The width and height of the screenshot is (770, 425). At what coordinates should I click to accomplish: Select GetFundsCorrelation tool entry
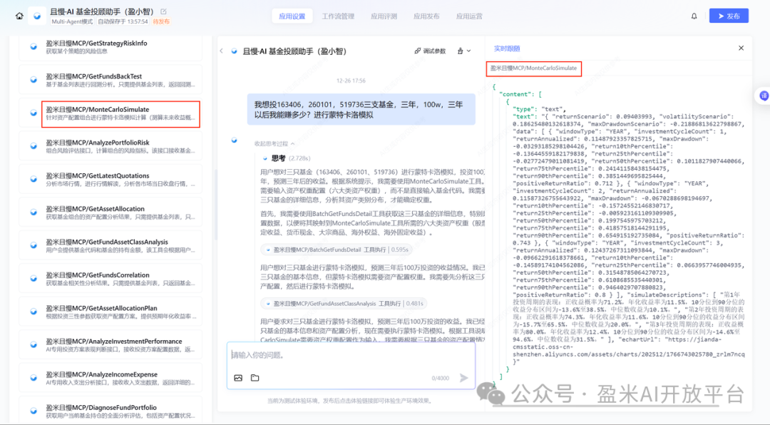point(111,279)
